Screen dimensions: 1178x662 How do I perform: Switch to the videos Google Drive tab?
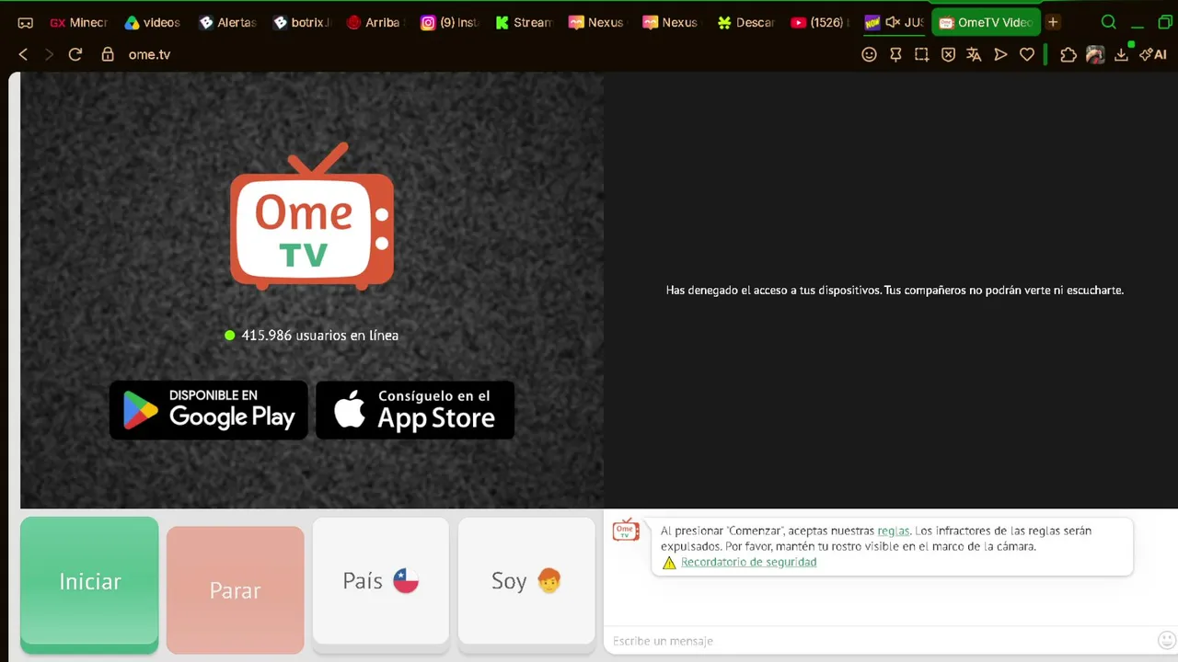pos(153,22)
